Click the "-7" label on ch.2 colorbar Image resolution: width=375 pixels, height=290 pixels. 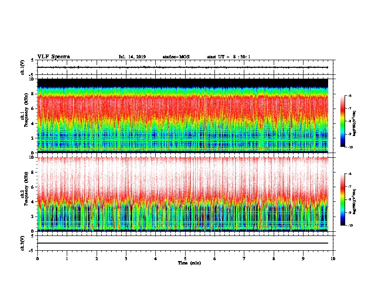click(349, 187)
